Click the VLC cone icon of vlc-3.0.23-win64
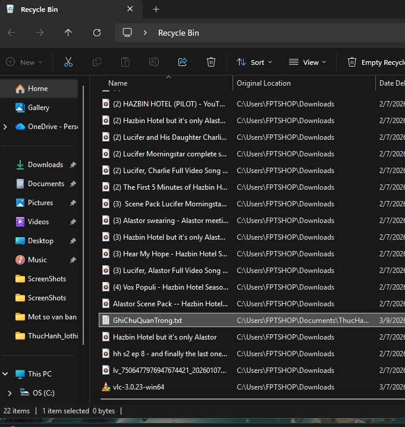The image size is (405, 427). click(106, 387)
